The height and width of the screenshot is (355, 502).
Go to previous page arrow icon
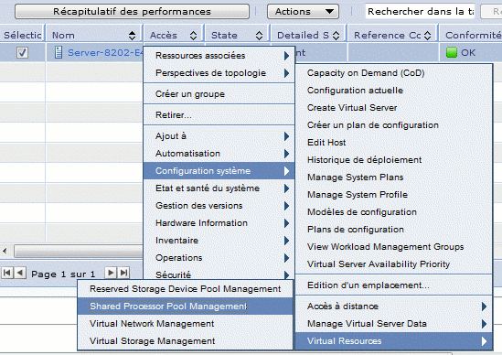pyautogui.click(x=20, y=273)
